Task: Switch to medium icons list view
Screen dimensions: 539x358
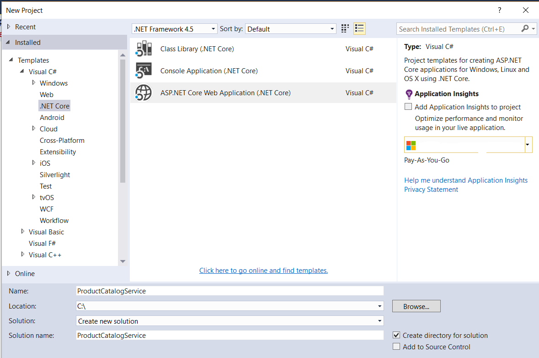Action: pyautogui.click(x=359, y=28)
